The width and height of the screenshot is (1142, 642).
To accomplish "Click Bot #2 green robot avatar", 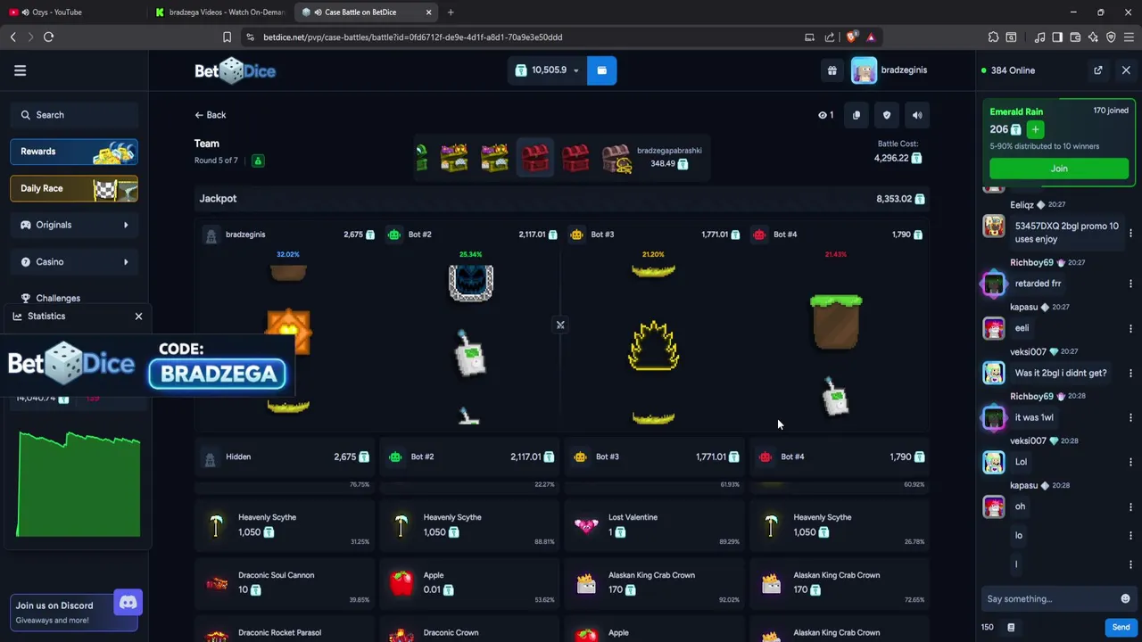I will pyautogui.click(x=394, y=235).
